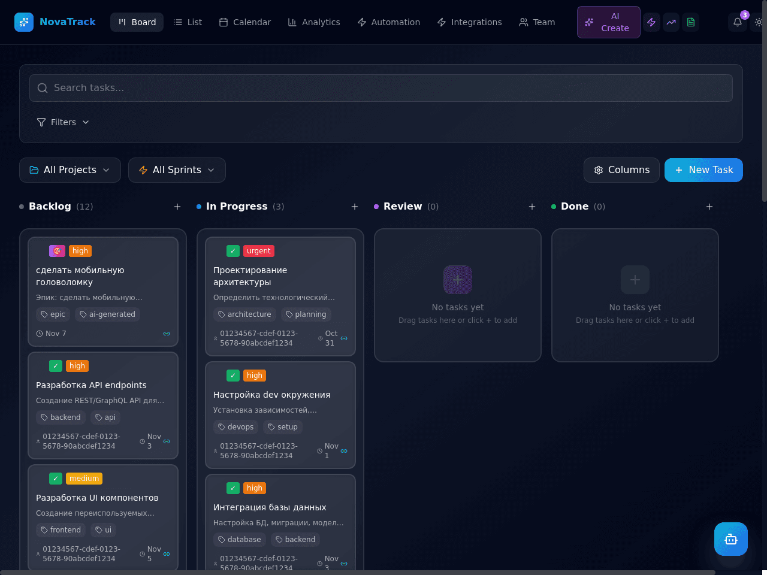Click the Columns settings button
The height and width of the screenshot is (575, 767).
pyautogui.click(x=621, y=170)
